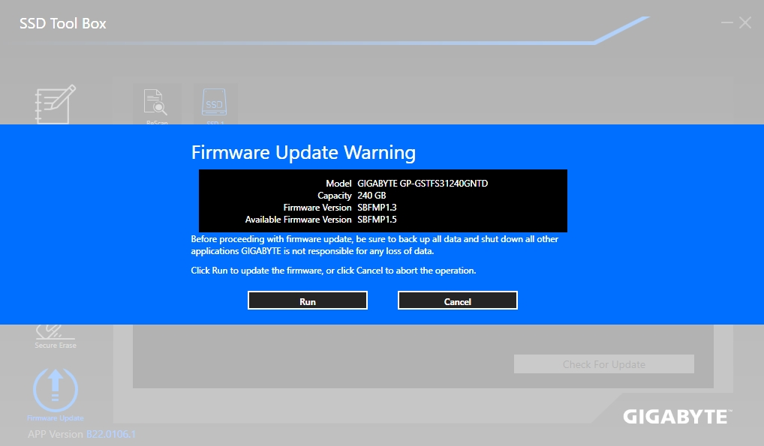The height and width of the screenshot is (446, 764).
Task: Open the notepad and pencil sidebar icon
Action: pyautogui.click(x=55, y=104)
